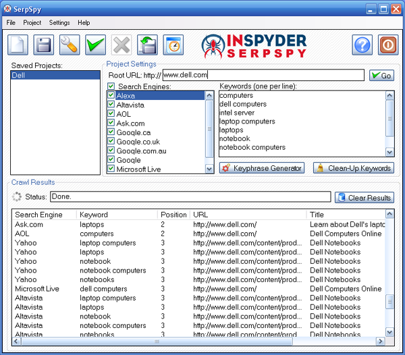This screenshot has width=405, height=355.
Task: Open the Keyphrase Generator
Action: [x=262, y=168]
